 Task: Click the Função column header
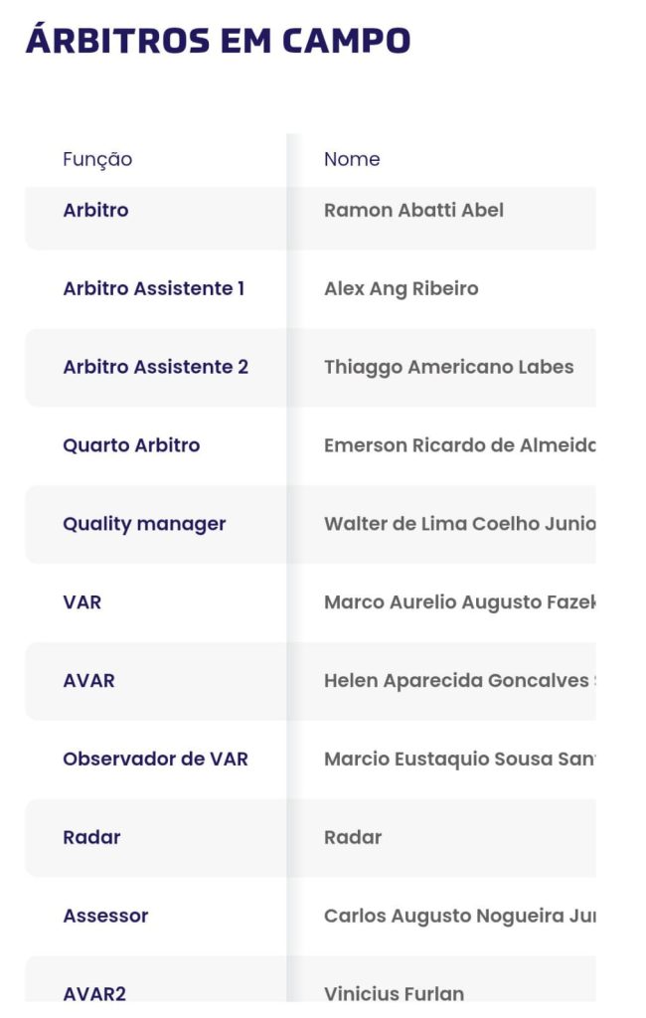click(97, 159)
